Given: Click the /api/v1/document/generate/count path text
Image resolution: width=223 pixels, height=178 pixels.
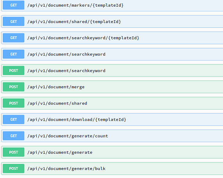Looking at the screenshot, I should [x=68, y=136].
